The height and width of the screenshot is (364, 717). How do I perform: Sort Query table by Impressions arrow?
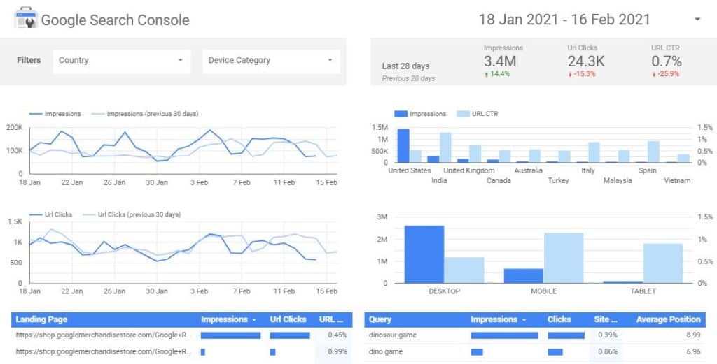pos(524,320)
